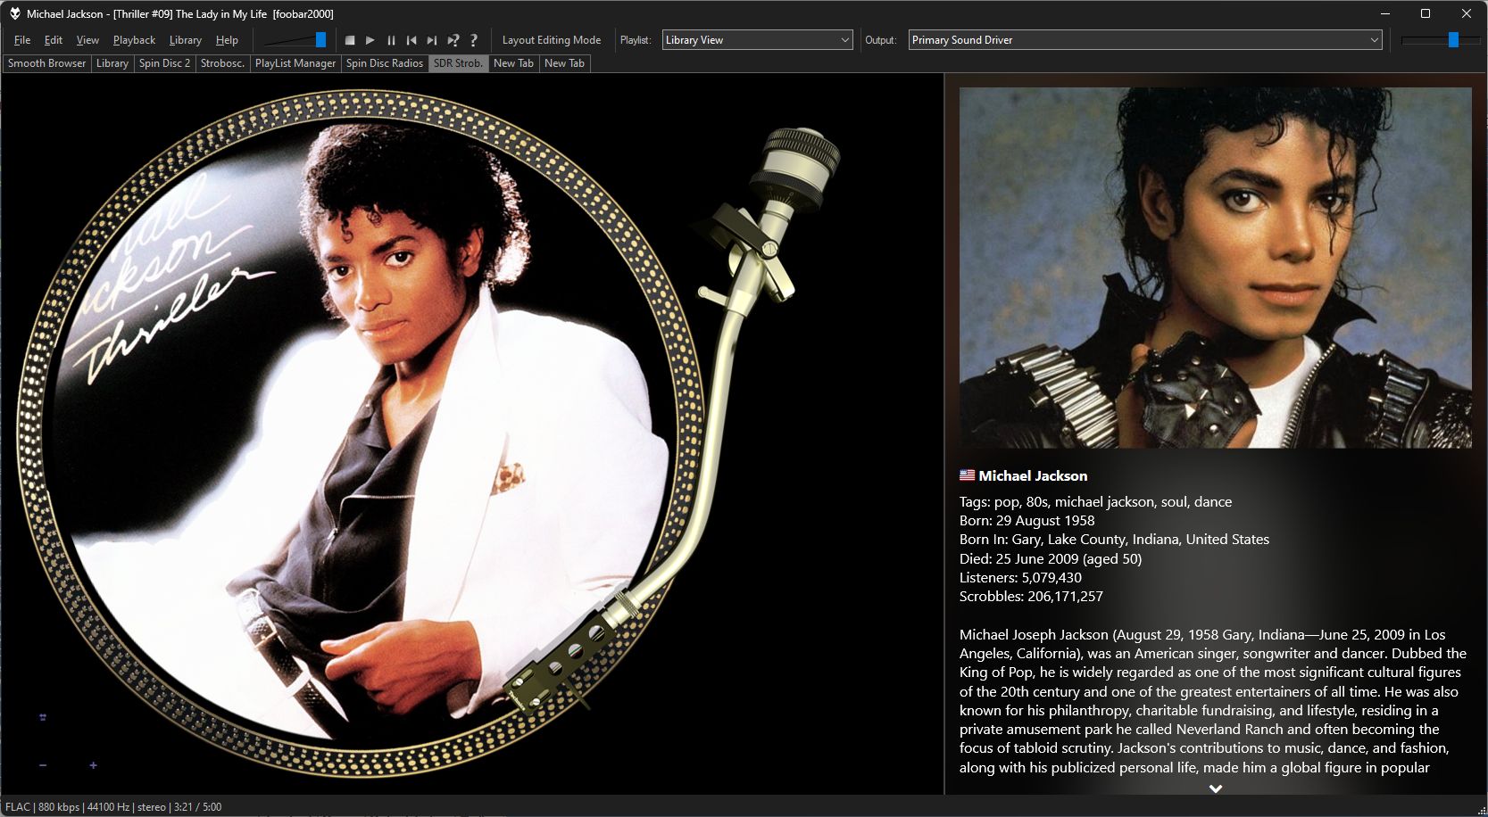Image resolution: width=1488 pixels, height=817 pixels.
Task: Click the Michael Jackson artist name heading
Action: [1033, 476]
